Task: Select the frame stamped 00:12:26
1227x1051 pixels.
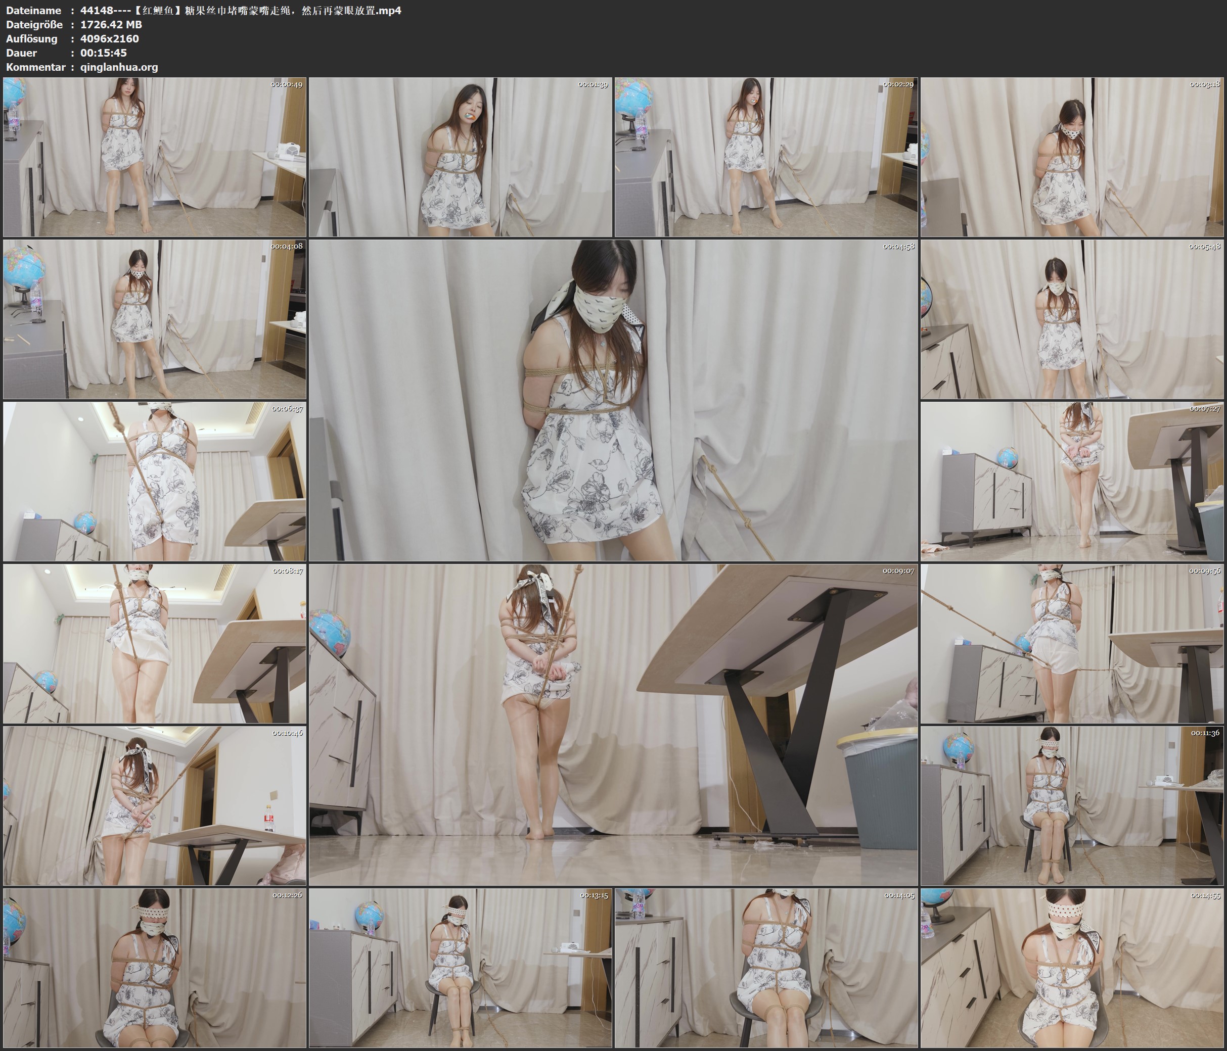Action: [x=155, y=968]
